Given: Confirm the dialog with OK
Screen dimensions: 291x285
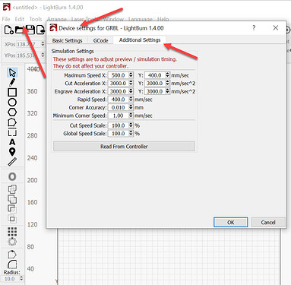Looking at the screenshot, I should pyautogui.click(x=231, y=223).
